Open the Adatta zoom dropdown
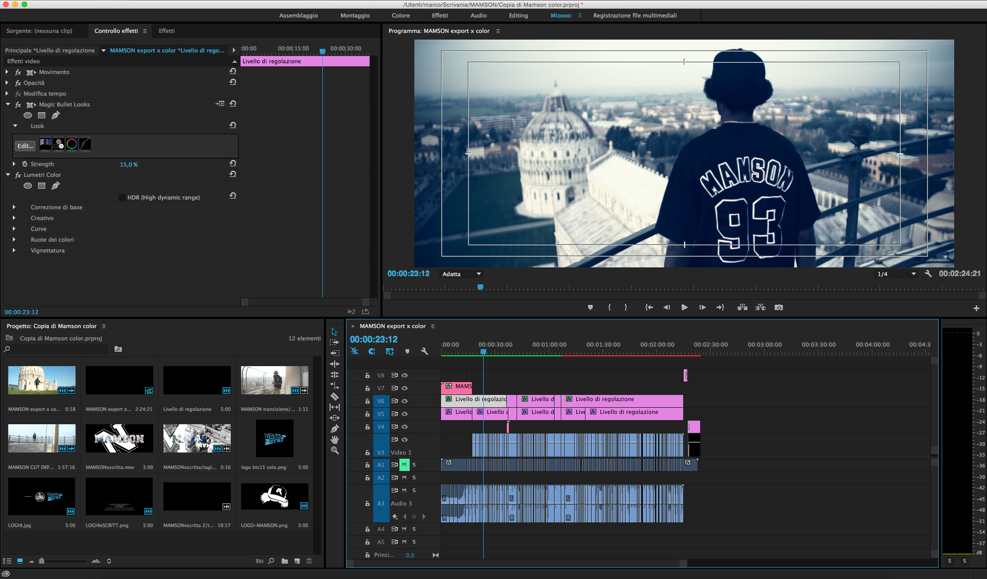Viewport: 987px width, 579px height. [x=462, y=274]
